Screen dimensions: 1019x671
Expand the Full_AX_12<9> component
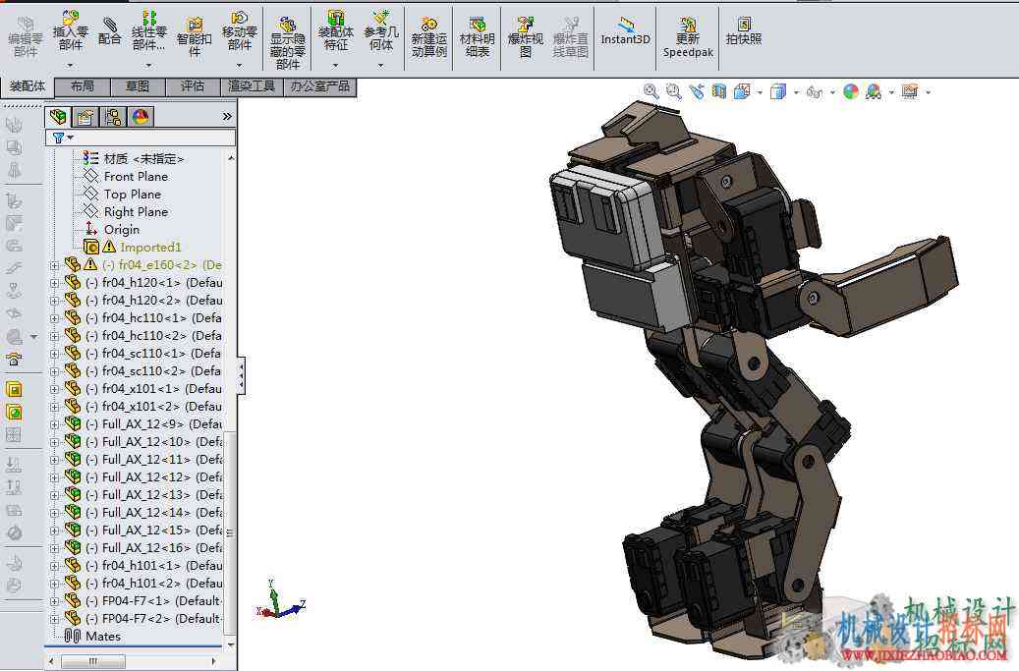(55, 424)
